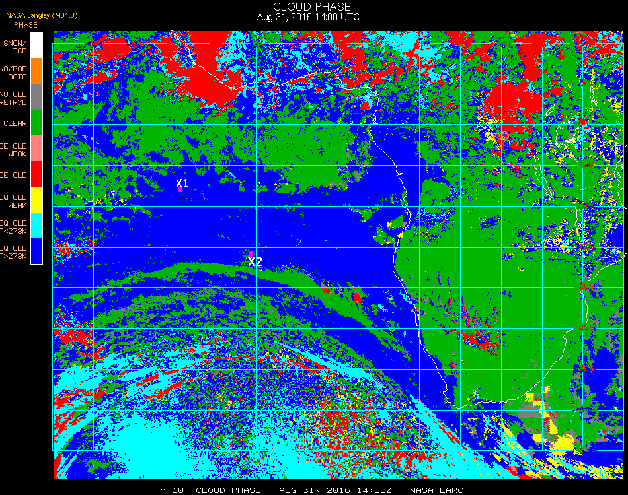Click the 'ICE CLD' legend label beside red
Image resolution: width=628 pixels, height=495 pixels.
point(14,175)
